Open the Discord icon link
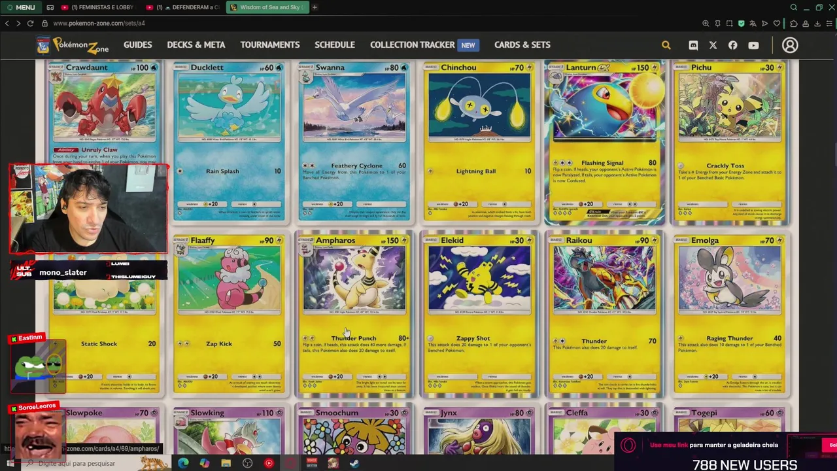This screenshot has height=471, width=837. pos(693,45)
